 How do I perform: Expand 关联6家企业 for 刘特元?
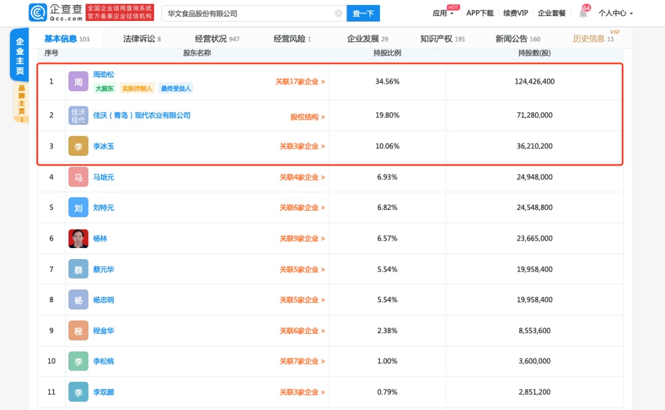click(302, 207)
